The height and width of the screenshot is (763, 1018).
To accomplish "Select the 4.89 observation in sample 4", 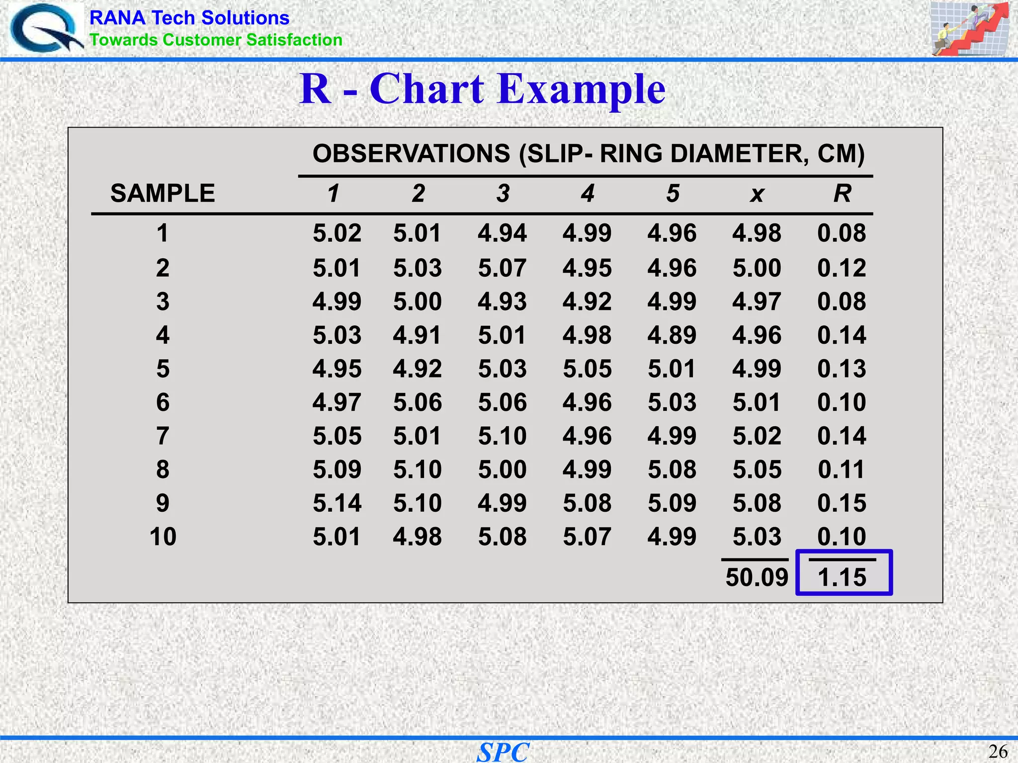I will (x=672, y=335).
